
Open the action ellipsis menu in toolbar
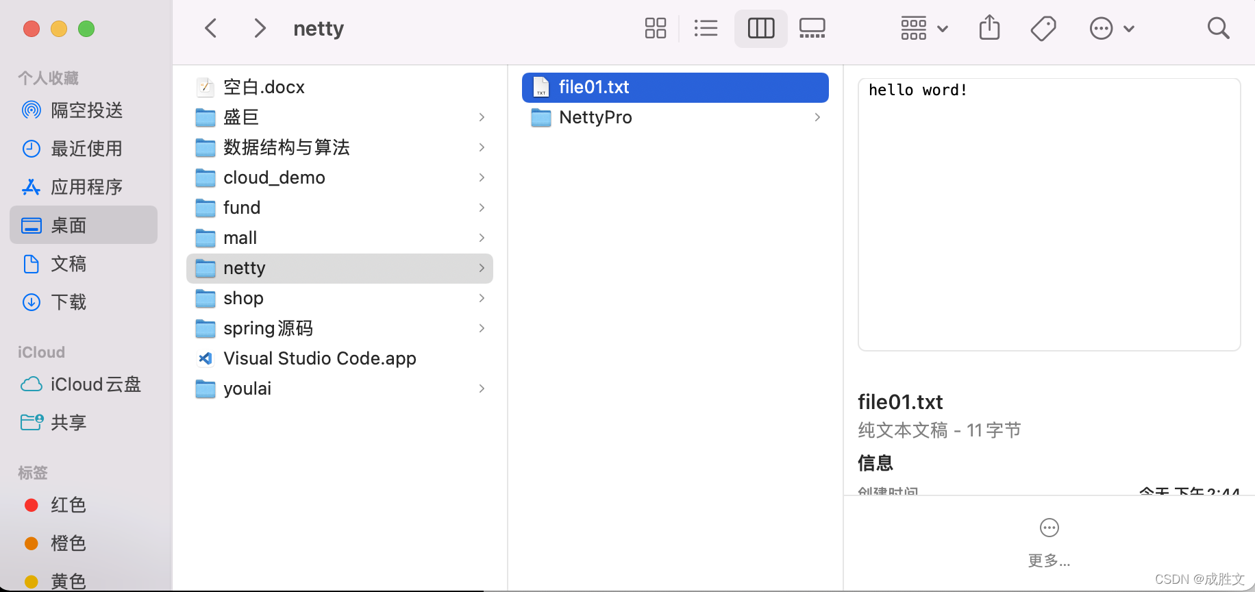click(x=1112, y=28)
